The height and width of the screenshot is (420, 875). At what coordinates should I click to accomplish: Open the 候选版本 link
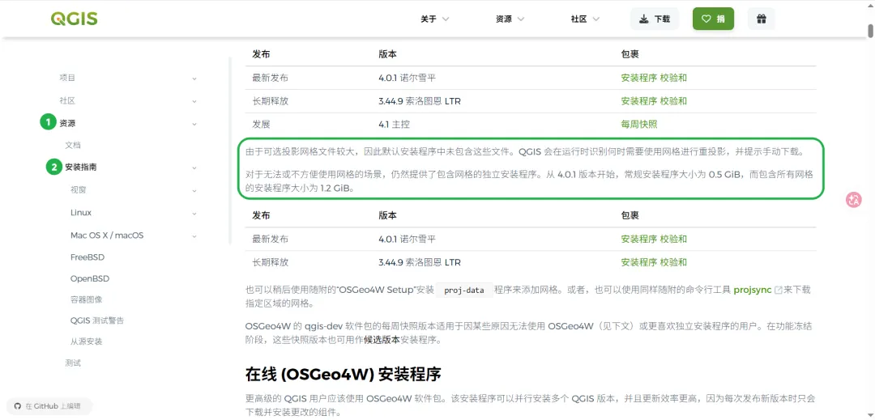pos(382,340)
